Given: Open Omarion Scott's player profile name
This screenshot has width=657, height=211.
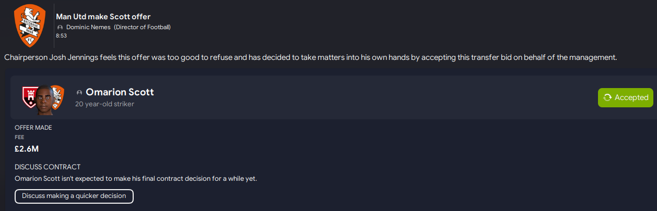Looking at the screenshot, I should click(120, 92).
